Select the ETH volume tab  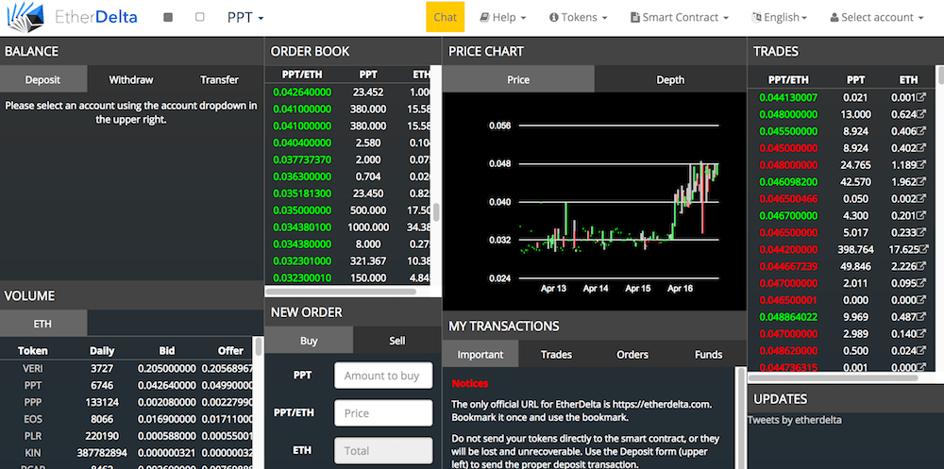[42, 324]
